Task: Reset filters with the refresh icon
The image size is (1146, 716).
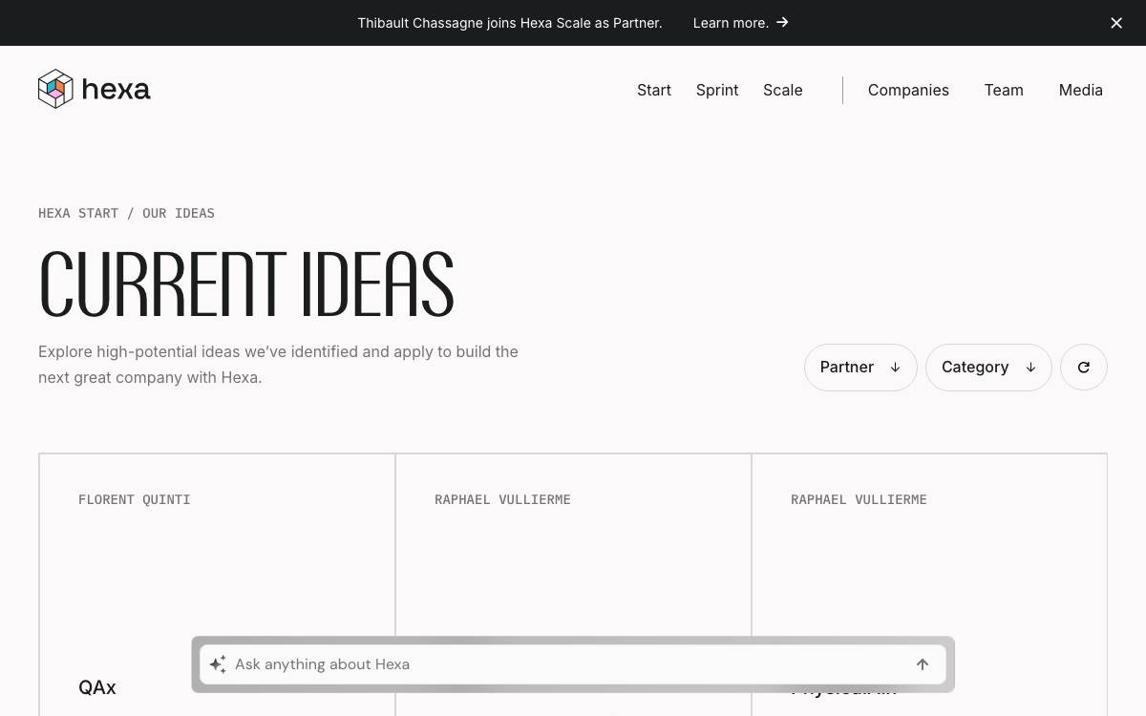Action: coord(1084,368)
